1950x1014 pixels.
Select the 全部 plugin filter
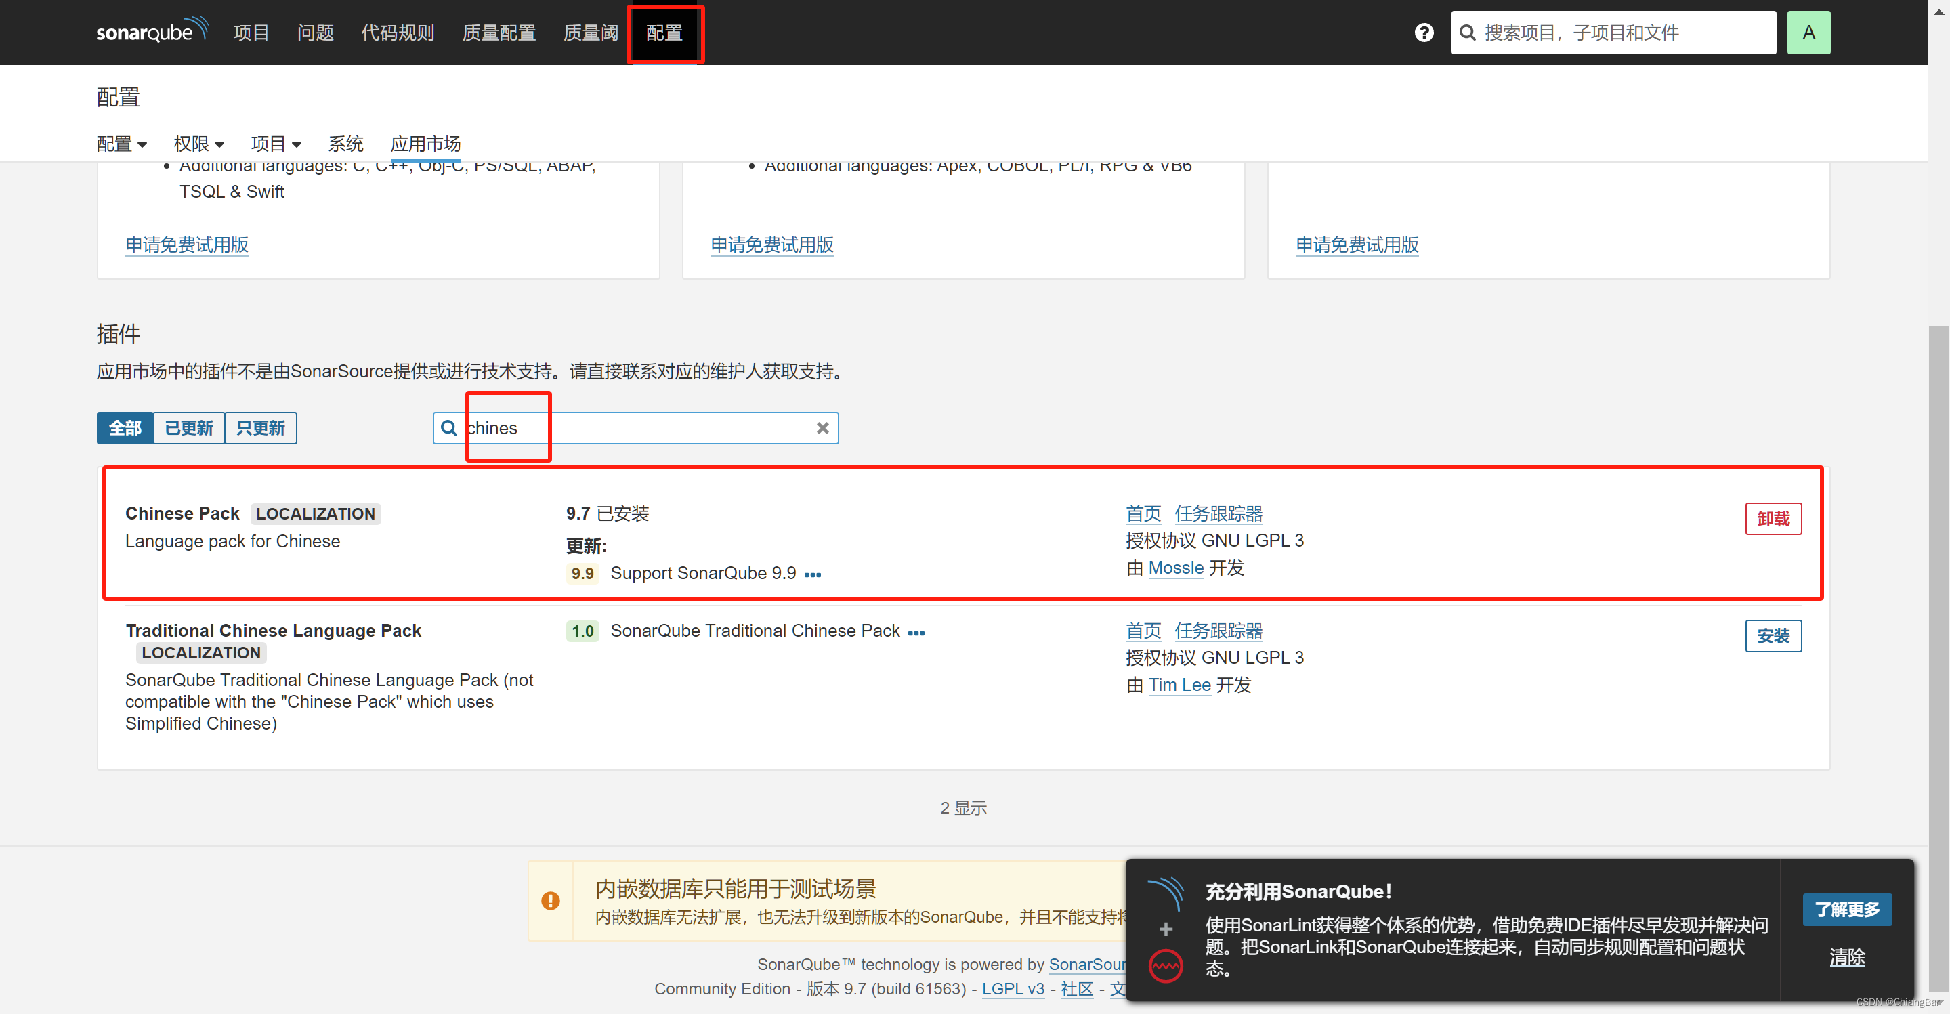click(125, 428)
